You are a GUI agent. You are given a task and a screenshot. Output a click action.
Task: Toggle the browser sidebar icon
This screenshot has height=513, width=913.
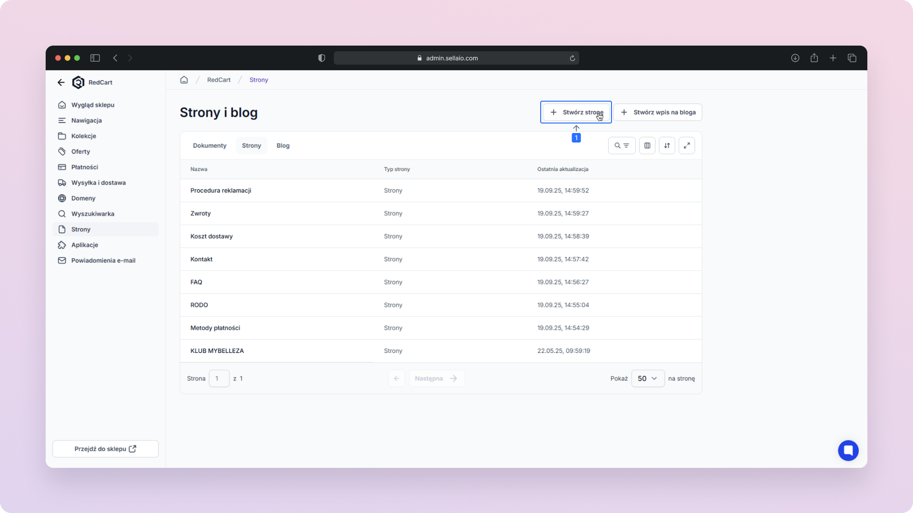95,58
